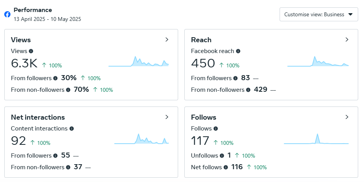This screenshot has height=182, width=364.
Task: Expand the Views card chevron
Action: pyautogui.click(x=167, y=39)
